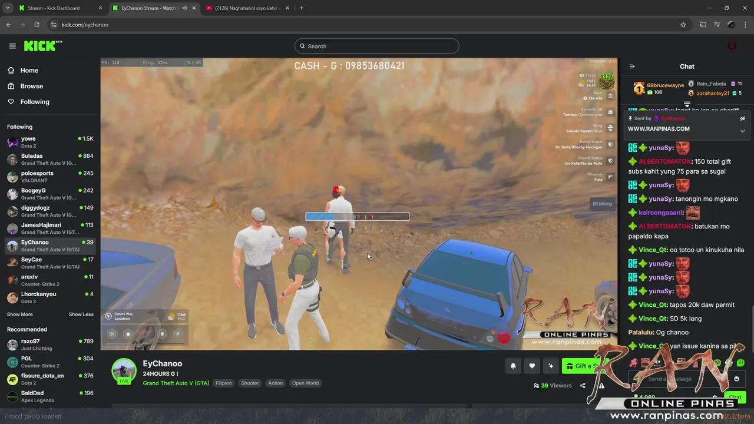Switch to the YouTube Naghahabol tab
The width and height of the screenshot is (754, 424).
[x=247, y=8]
